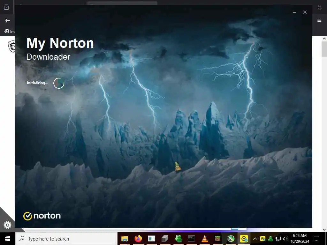The width and height of the screenshot is (327, 245).
Task: Open File Explorer from the taskbar
Action: point(125,239)
